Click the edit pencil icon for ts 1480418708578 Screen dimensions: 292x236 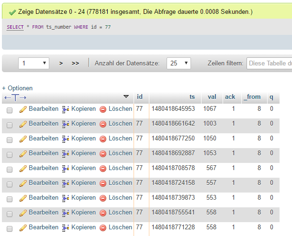point(23,169)
